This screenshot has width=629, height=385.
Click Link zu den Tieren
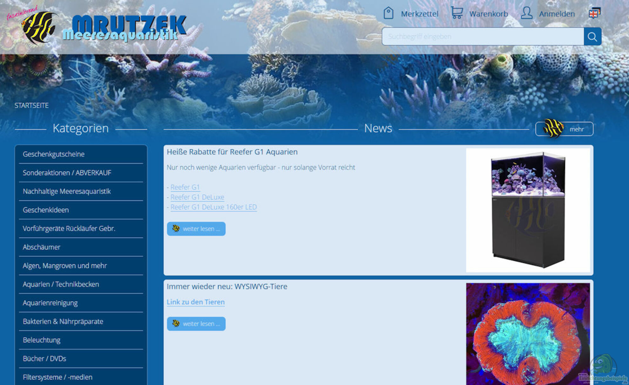coord(196,302)
